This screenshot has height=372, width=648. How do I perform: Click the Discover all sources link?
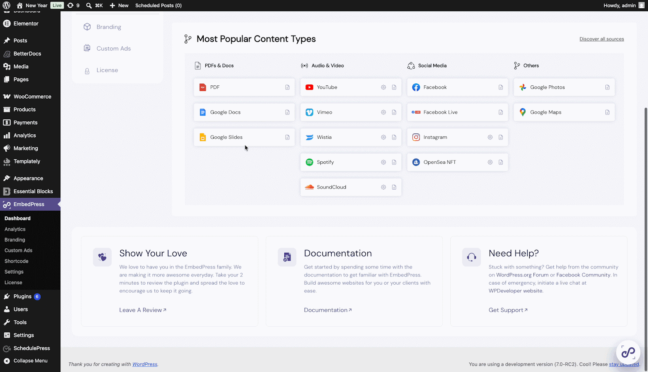[x=601, y=39]
